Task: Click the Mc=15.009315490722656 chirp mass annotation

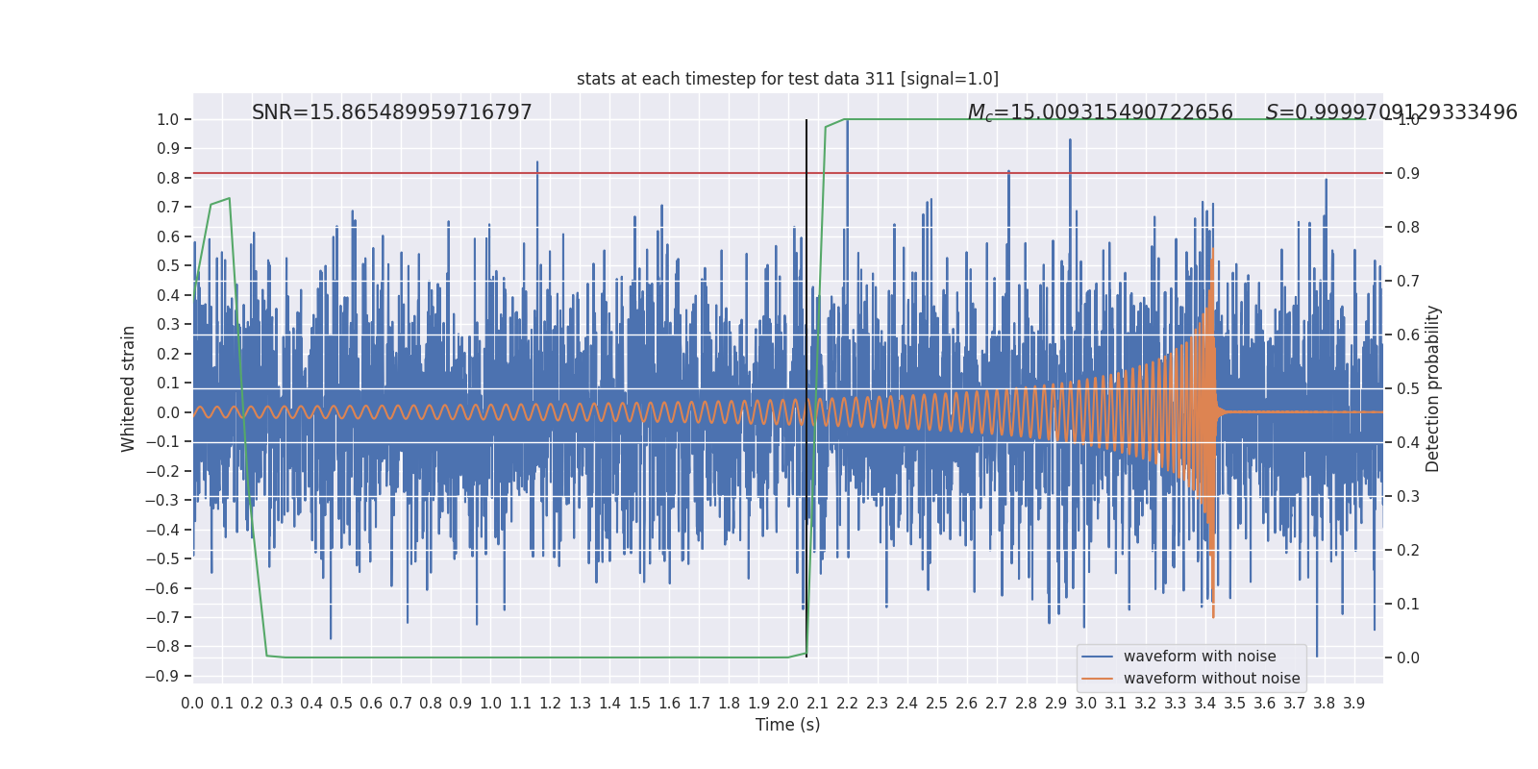Action: [x=1100, y=112]
